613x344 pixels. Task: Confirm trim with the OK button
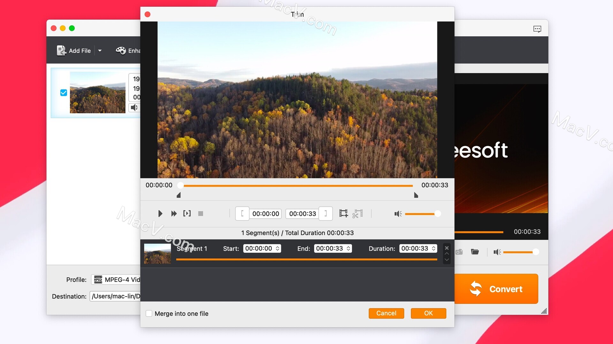[428, 313]
